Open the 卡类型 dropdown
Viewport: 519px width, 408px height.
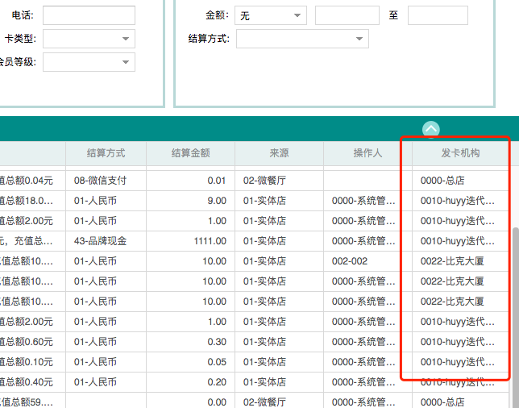89,39
